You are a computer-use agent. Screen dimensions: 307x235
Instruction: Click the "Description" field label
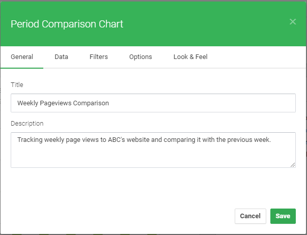(27, 123)
